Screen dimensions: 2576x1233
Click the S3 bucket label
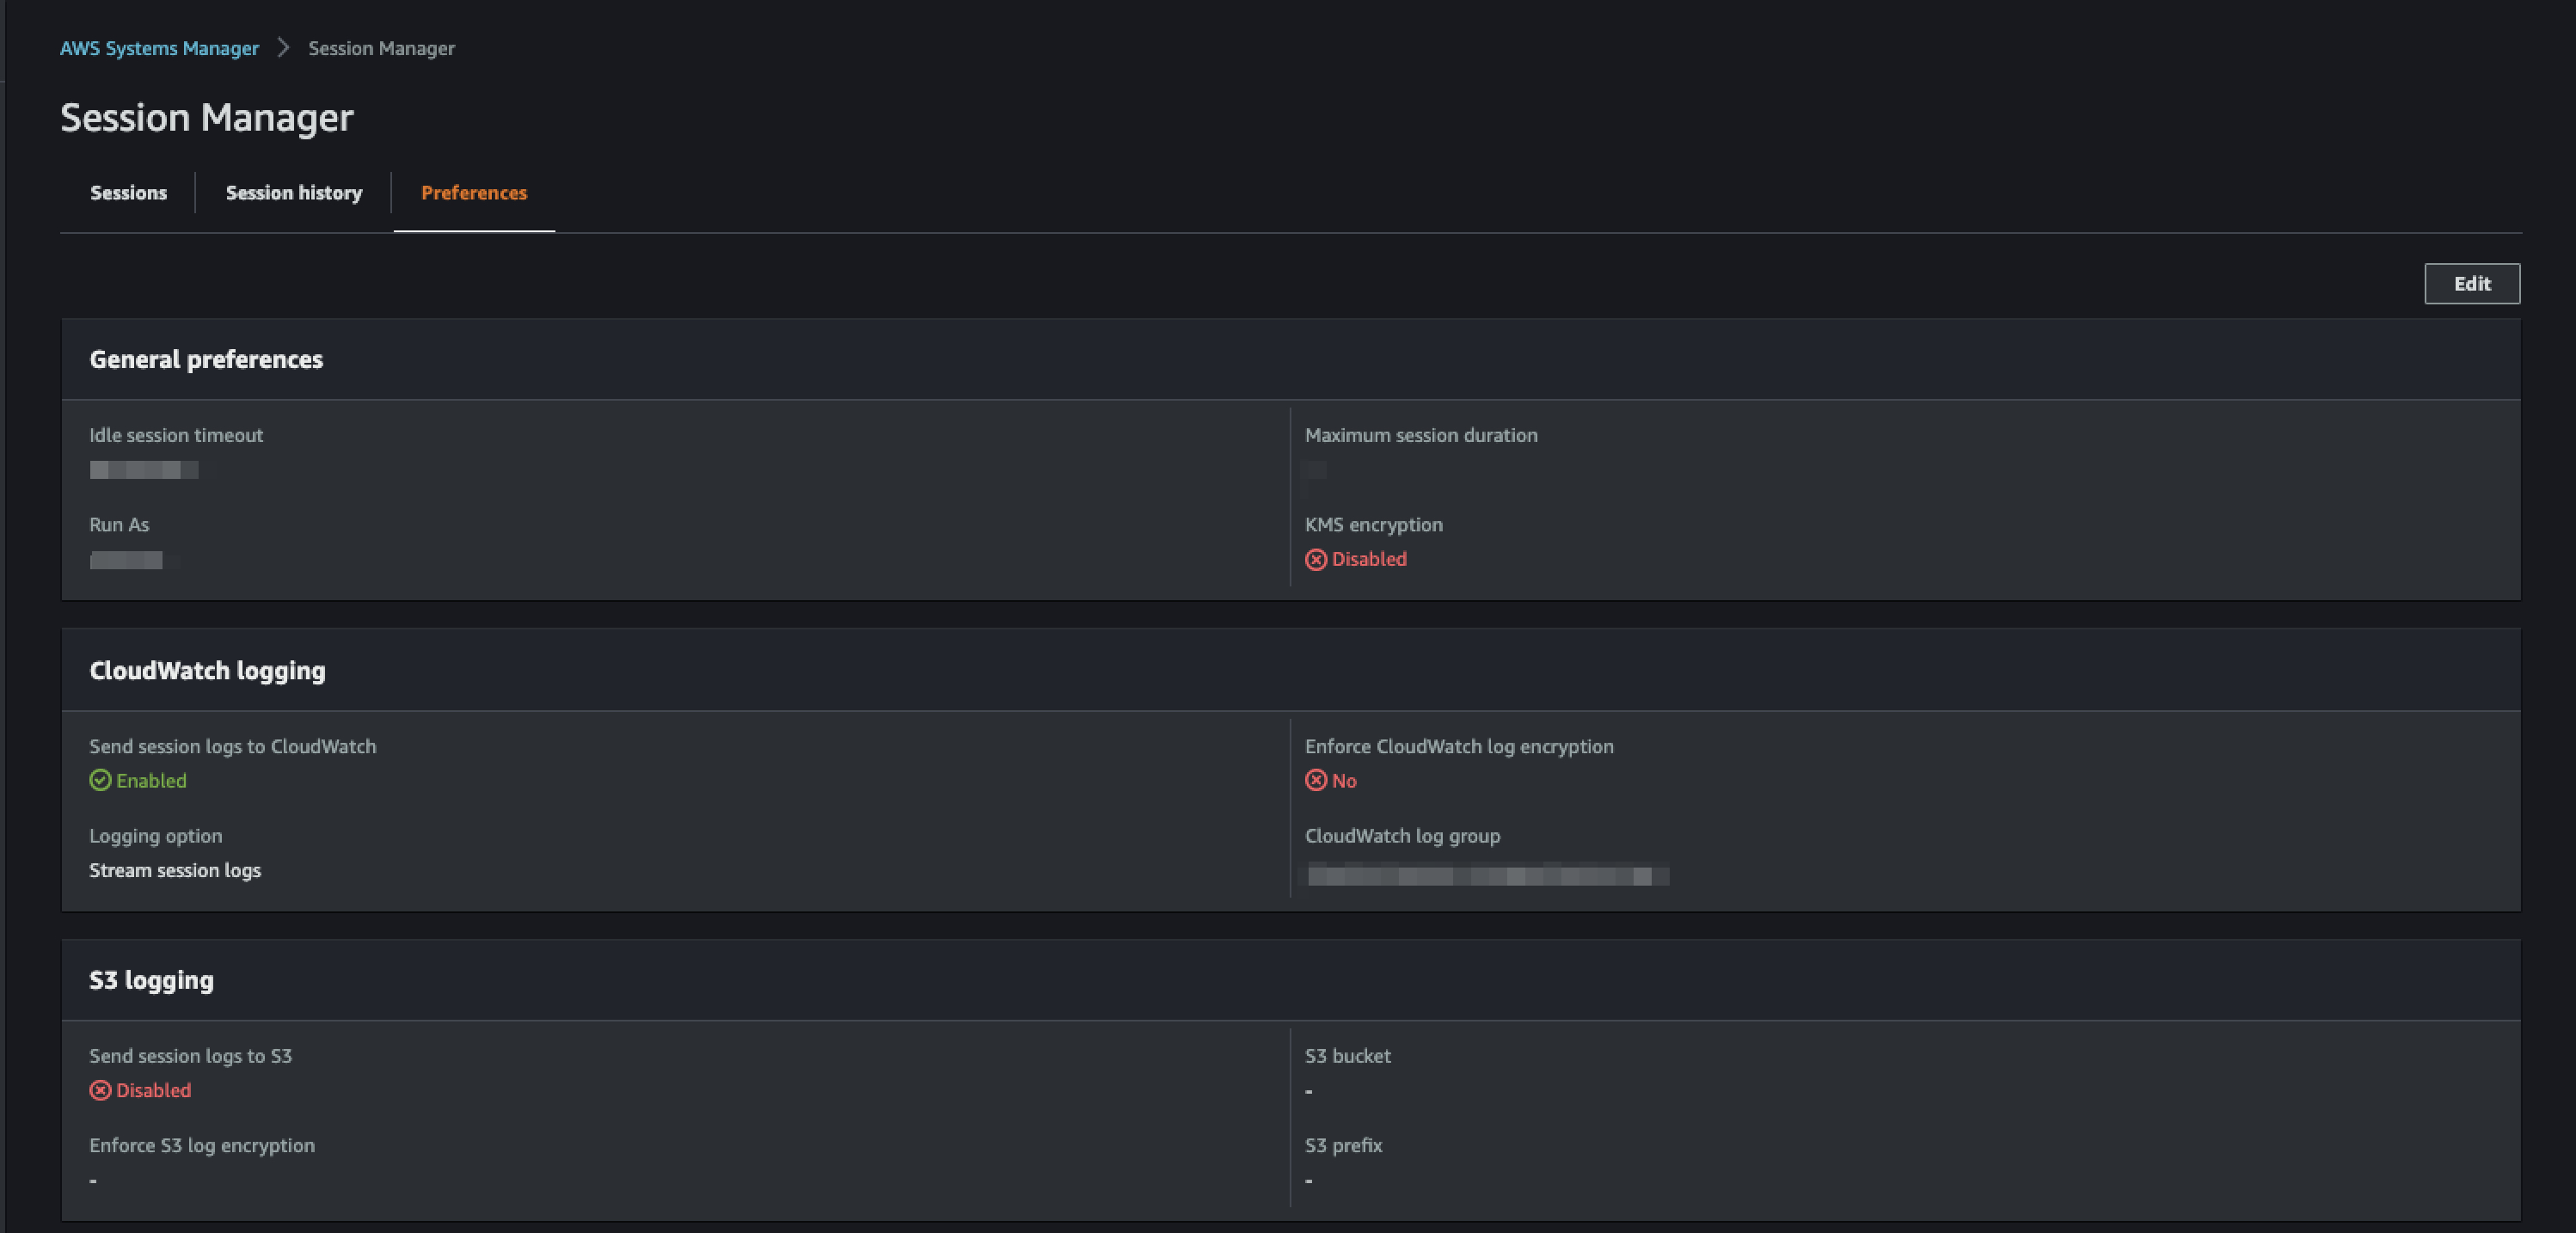[1348, 1055]
